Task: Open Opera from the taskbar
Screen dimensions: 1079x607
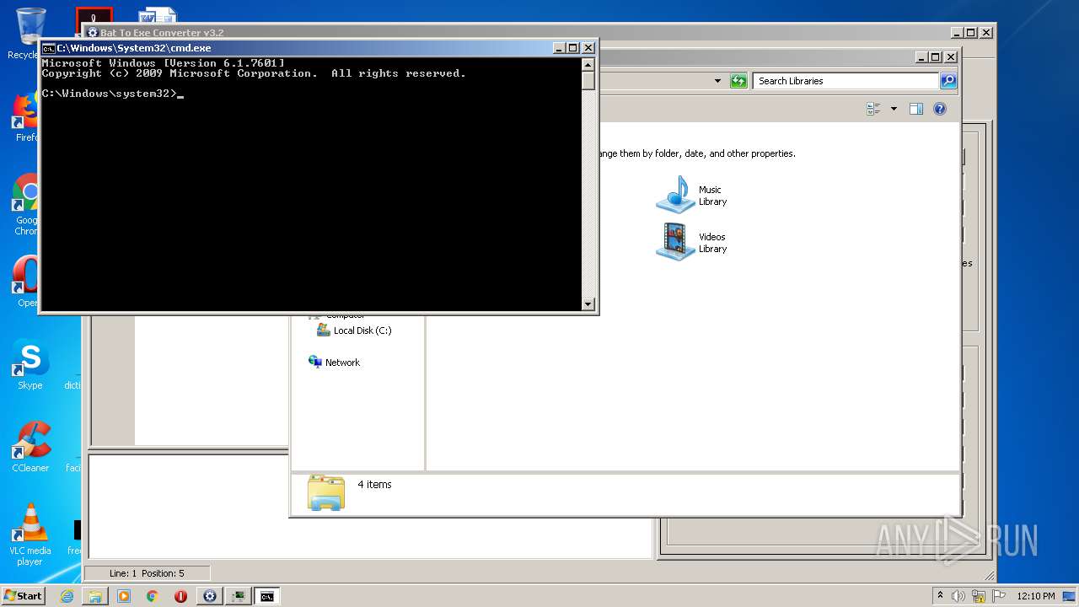Action: click(180, 596)
